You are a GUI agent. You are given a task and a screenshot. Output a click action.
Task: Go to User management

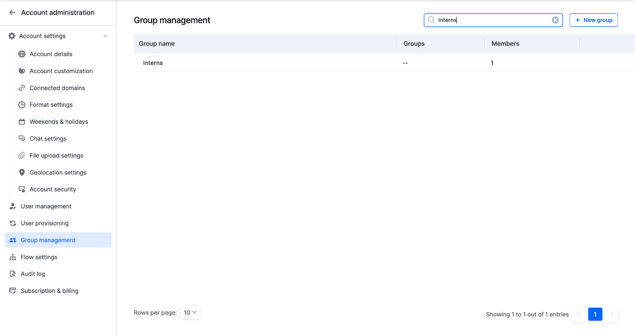coord(46,206)
